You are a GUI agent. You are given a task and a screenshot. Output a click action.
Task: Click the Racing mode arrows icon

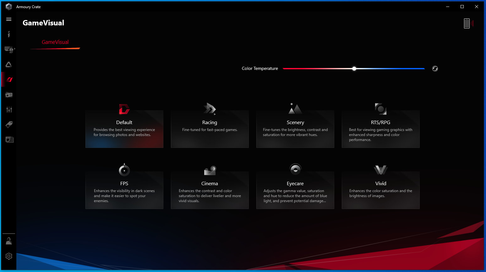point(210,109)
